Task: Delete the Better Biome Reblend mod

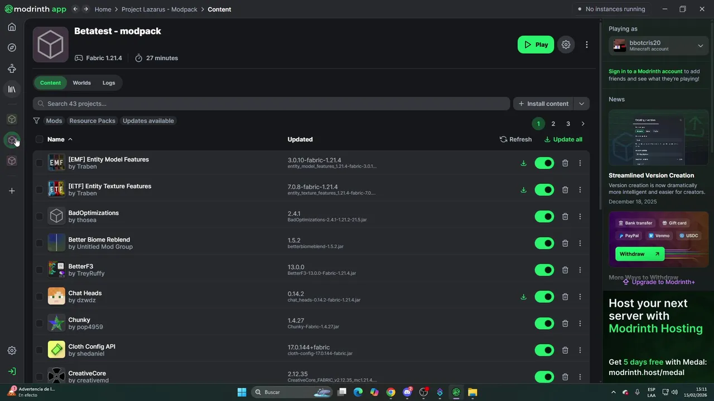Action: (x=565, y=243)
